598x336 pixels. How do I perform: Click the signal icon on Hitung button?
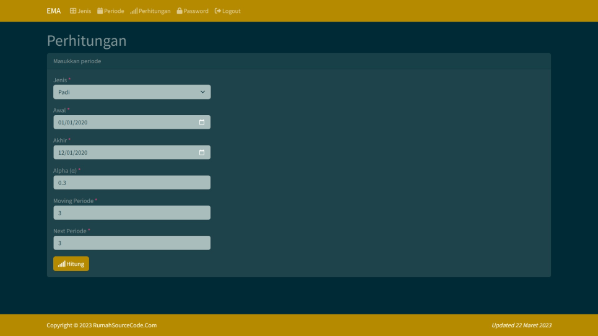(x=62, y=264)
